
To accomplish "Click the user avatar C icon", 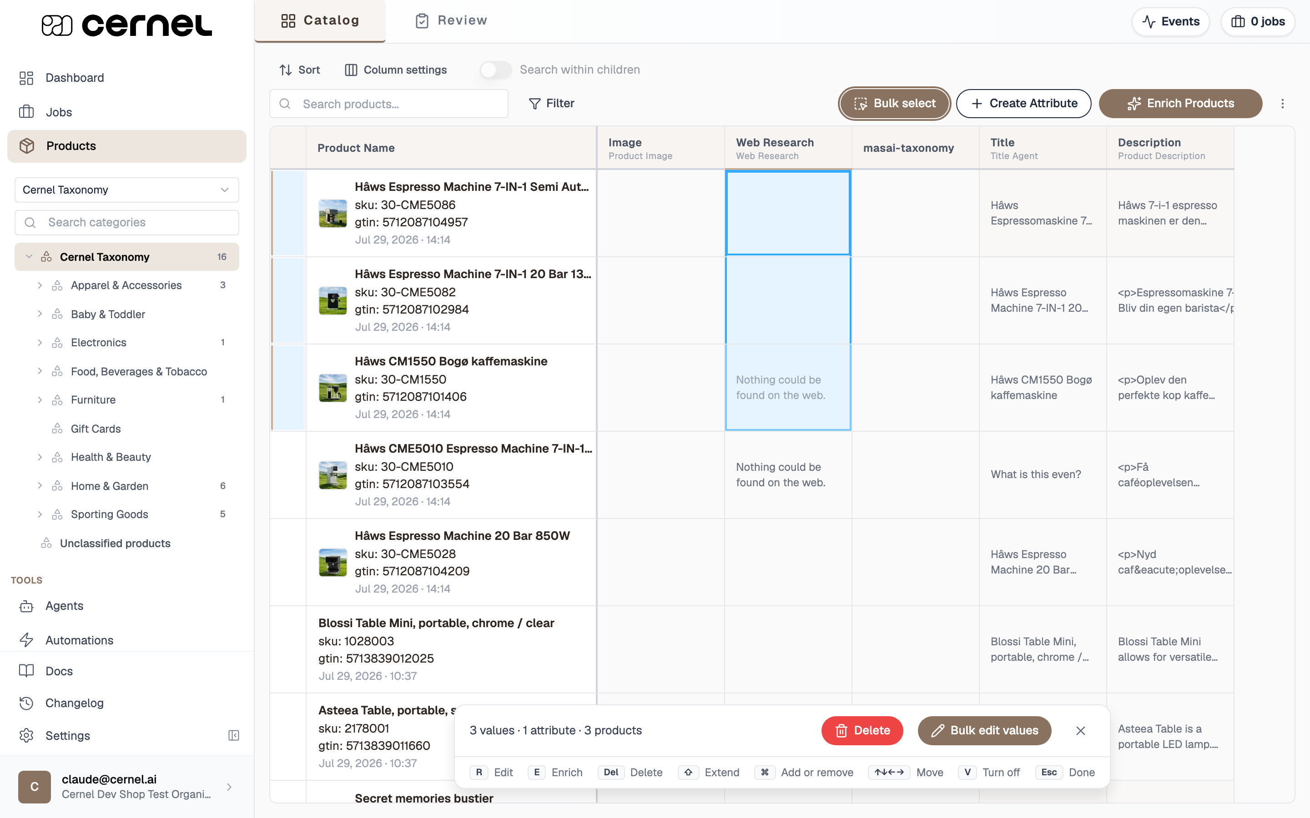I will [x=34, y=787].
